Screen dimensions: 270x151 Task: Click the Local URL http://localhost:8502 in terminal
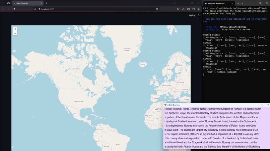[x=233, y=27]
